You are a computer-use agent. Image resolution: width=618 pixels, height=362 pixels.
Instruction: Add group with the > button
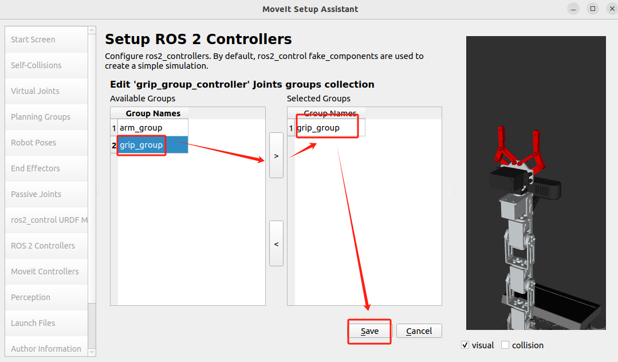[276, 155]
